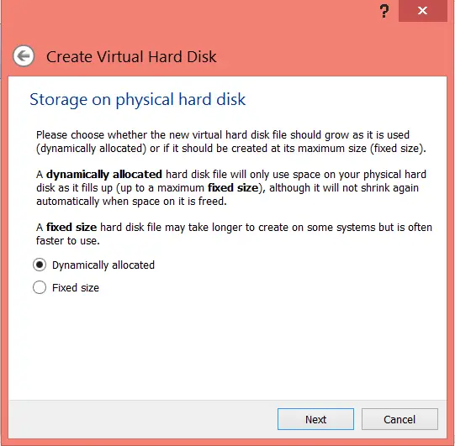Click 'automatically when space on it is freed' line
This screenshot has width=455, height=446.
[131, 201]
